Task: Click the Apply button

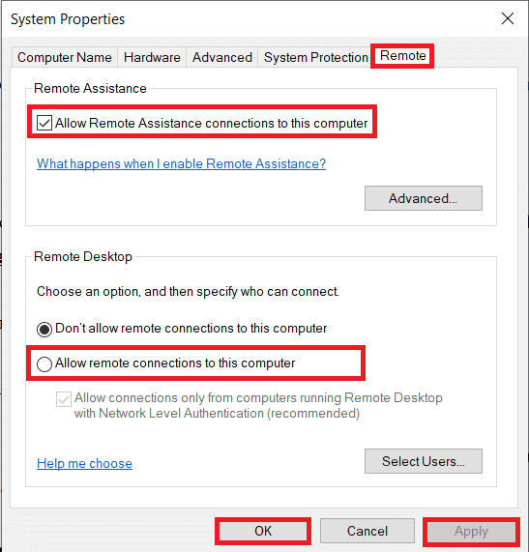Action: click(471, 531)
